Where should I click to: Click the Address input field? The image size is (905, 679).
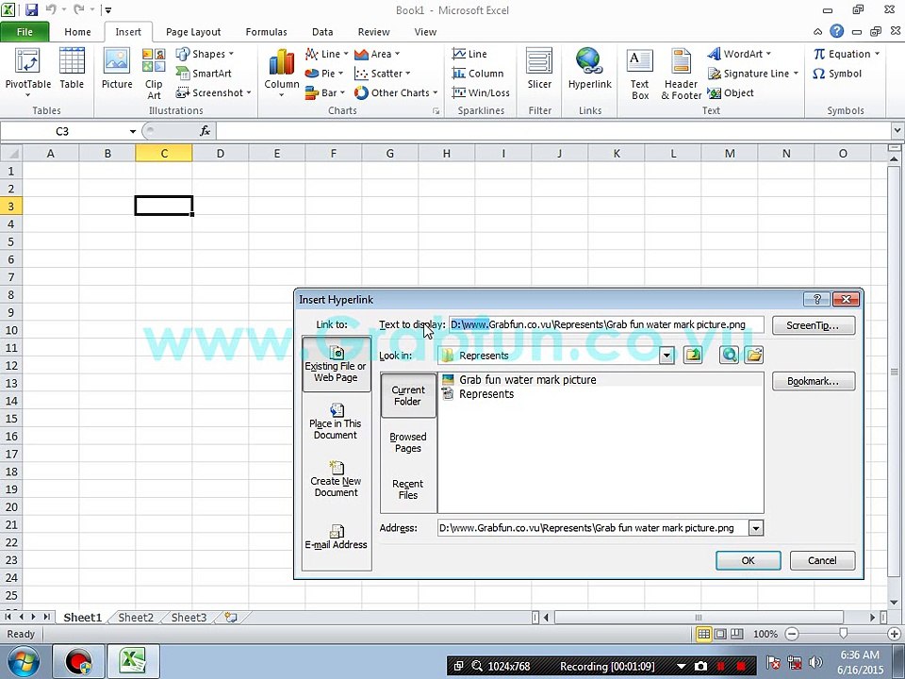tap(593, 528)
